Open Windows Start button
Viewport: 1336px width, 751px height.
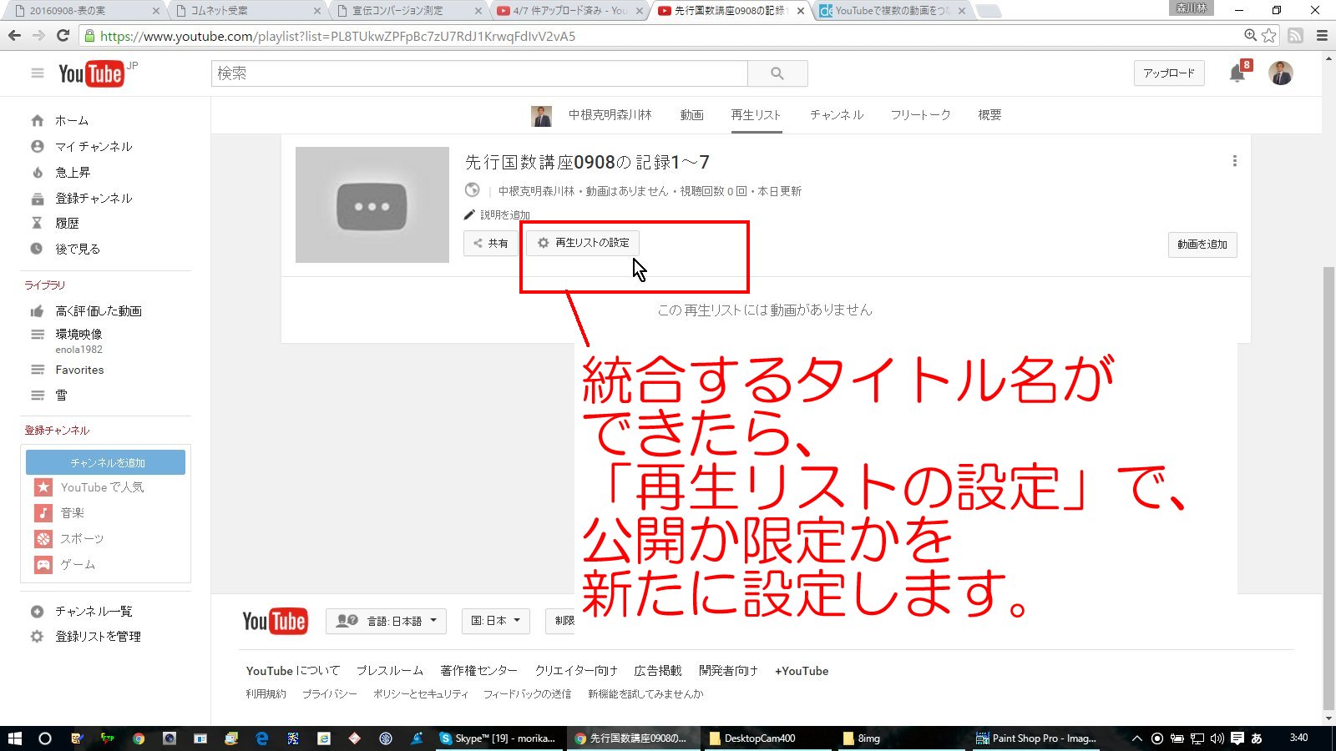(x=14, y=738)
